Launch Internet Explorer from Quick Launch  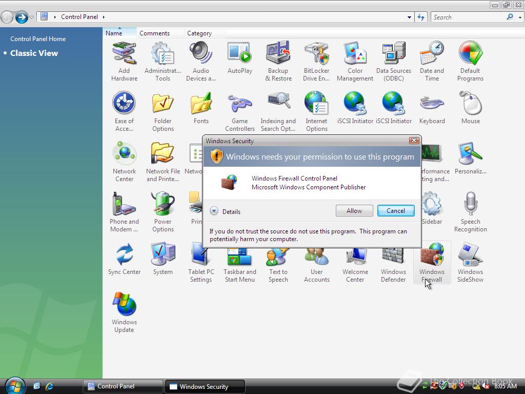tap(50, 386)
